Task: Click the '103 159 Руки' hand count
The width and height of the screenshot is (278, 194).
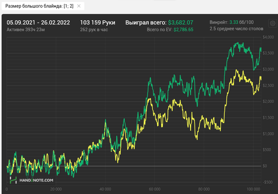Action: pos(98,23)
